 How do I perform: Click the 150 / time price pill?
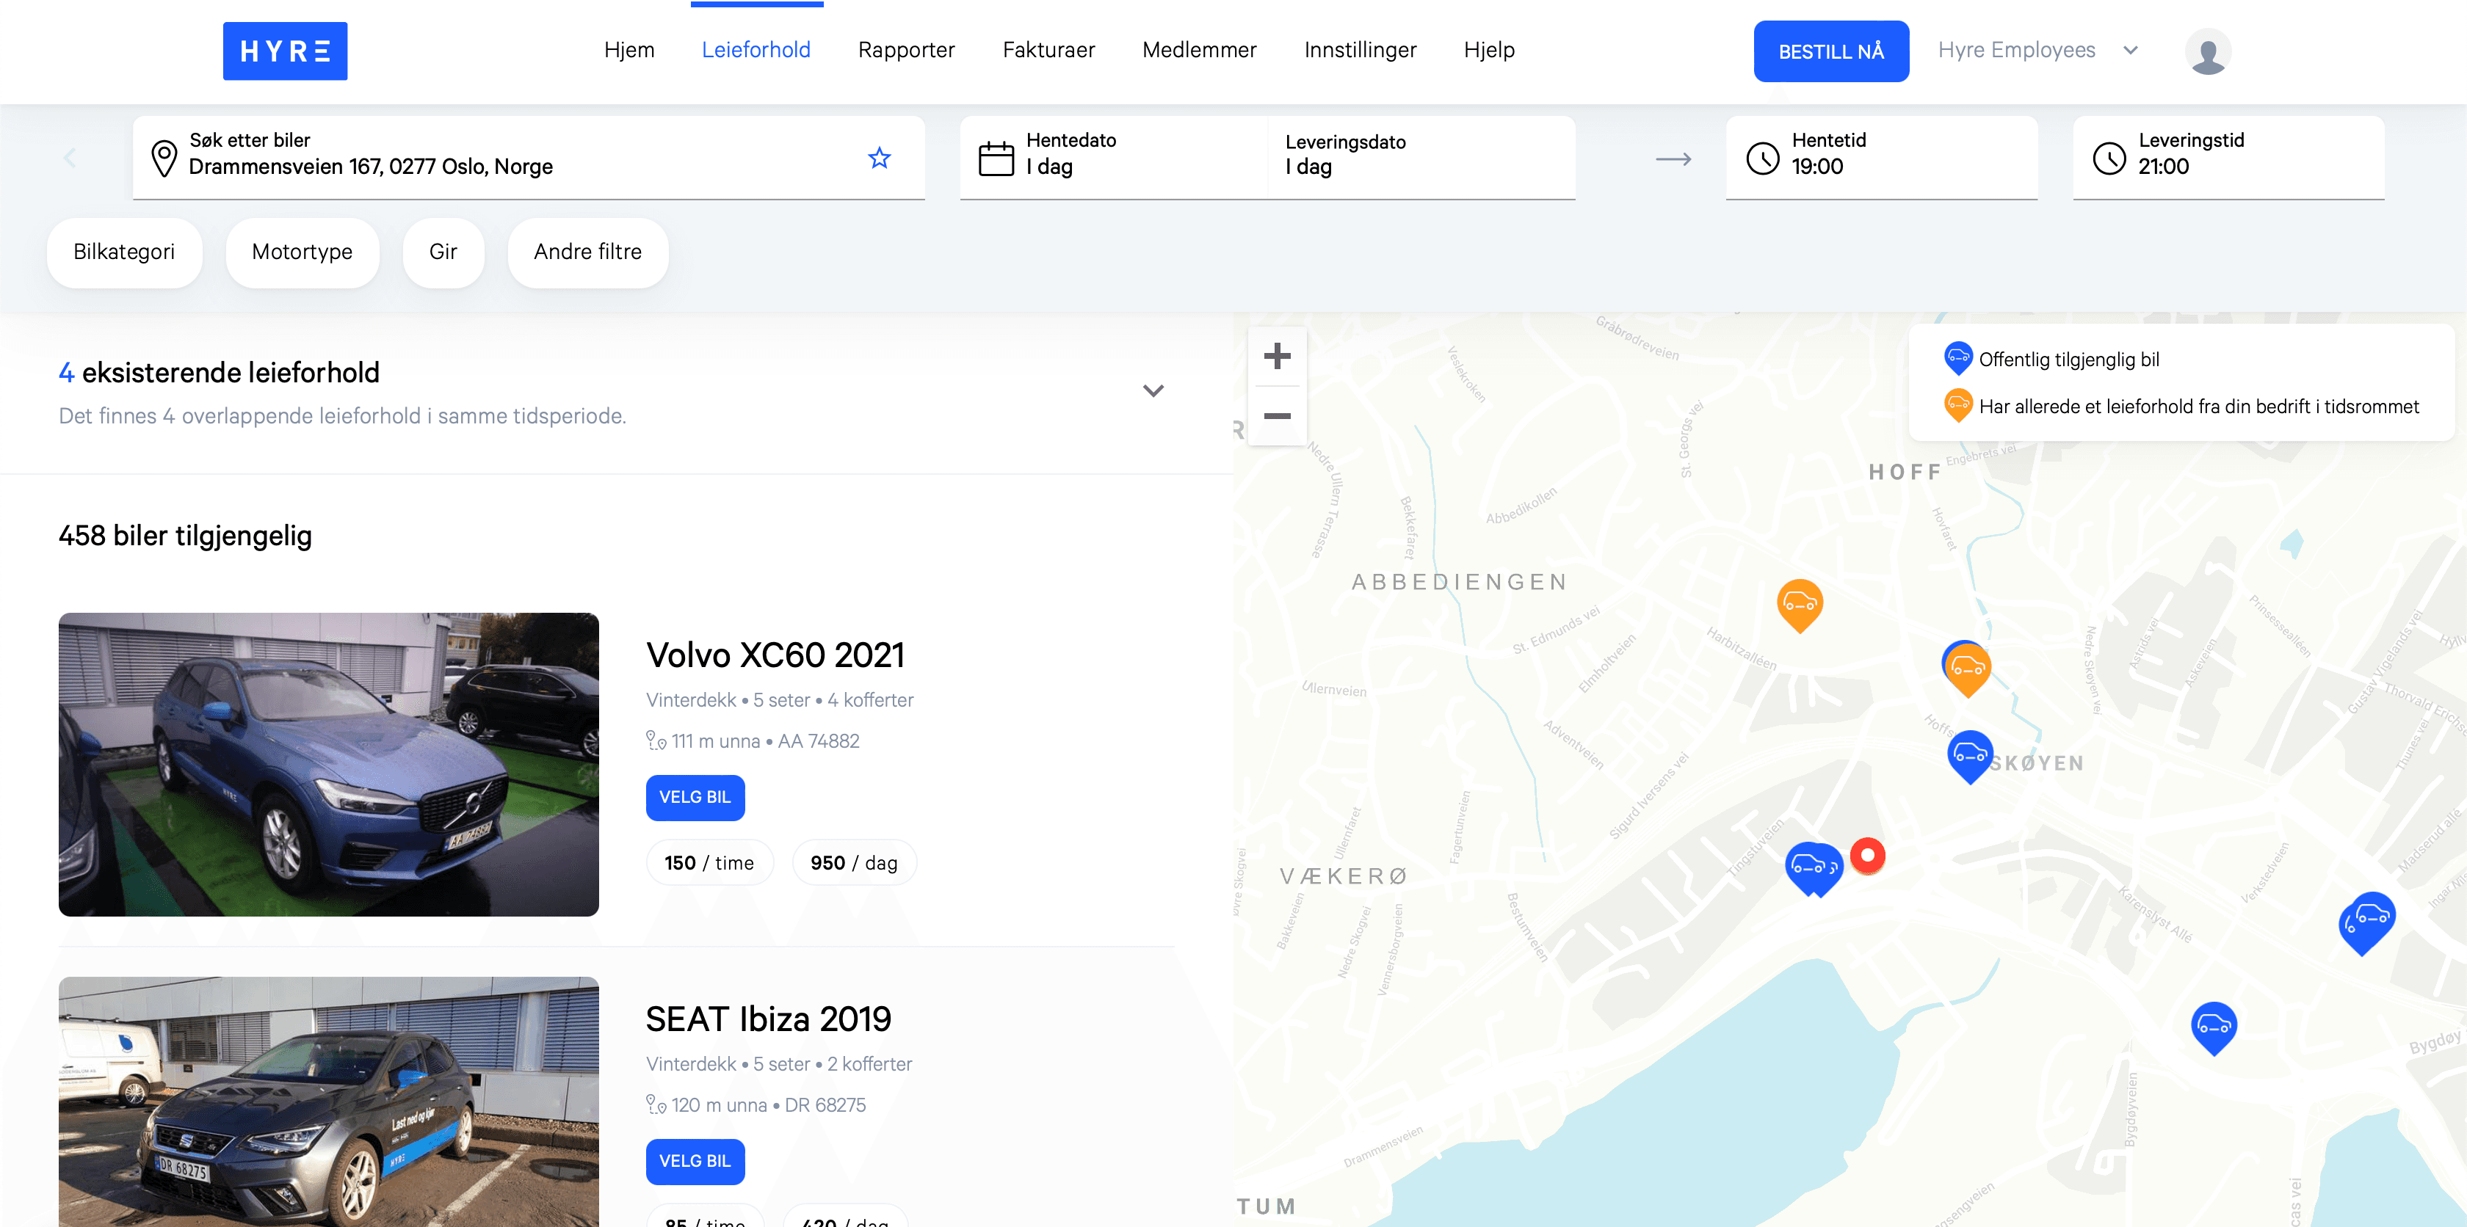709,862
